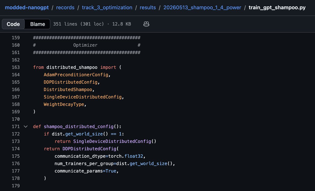315x191 pixels.
Task: Go to track_3_optimization breadcrumb folder
Action: [107, 7]
